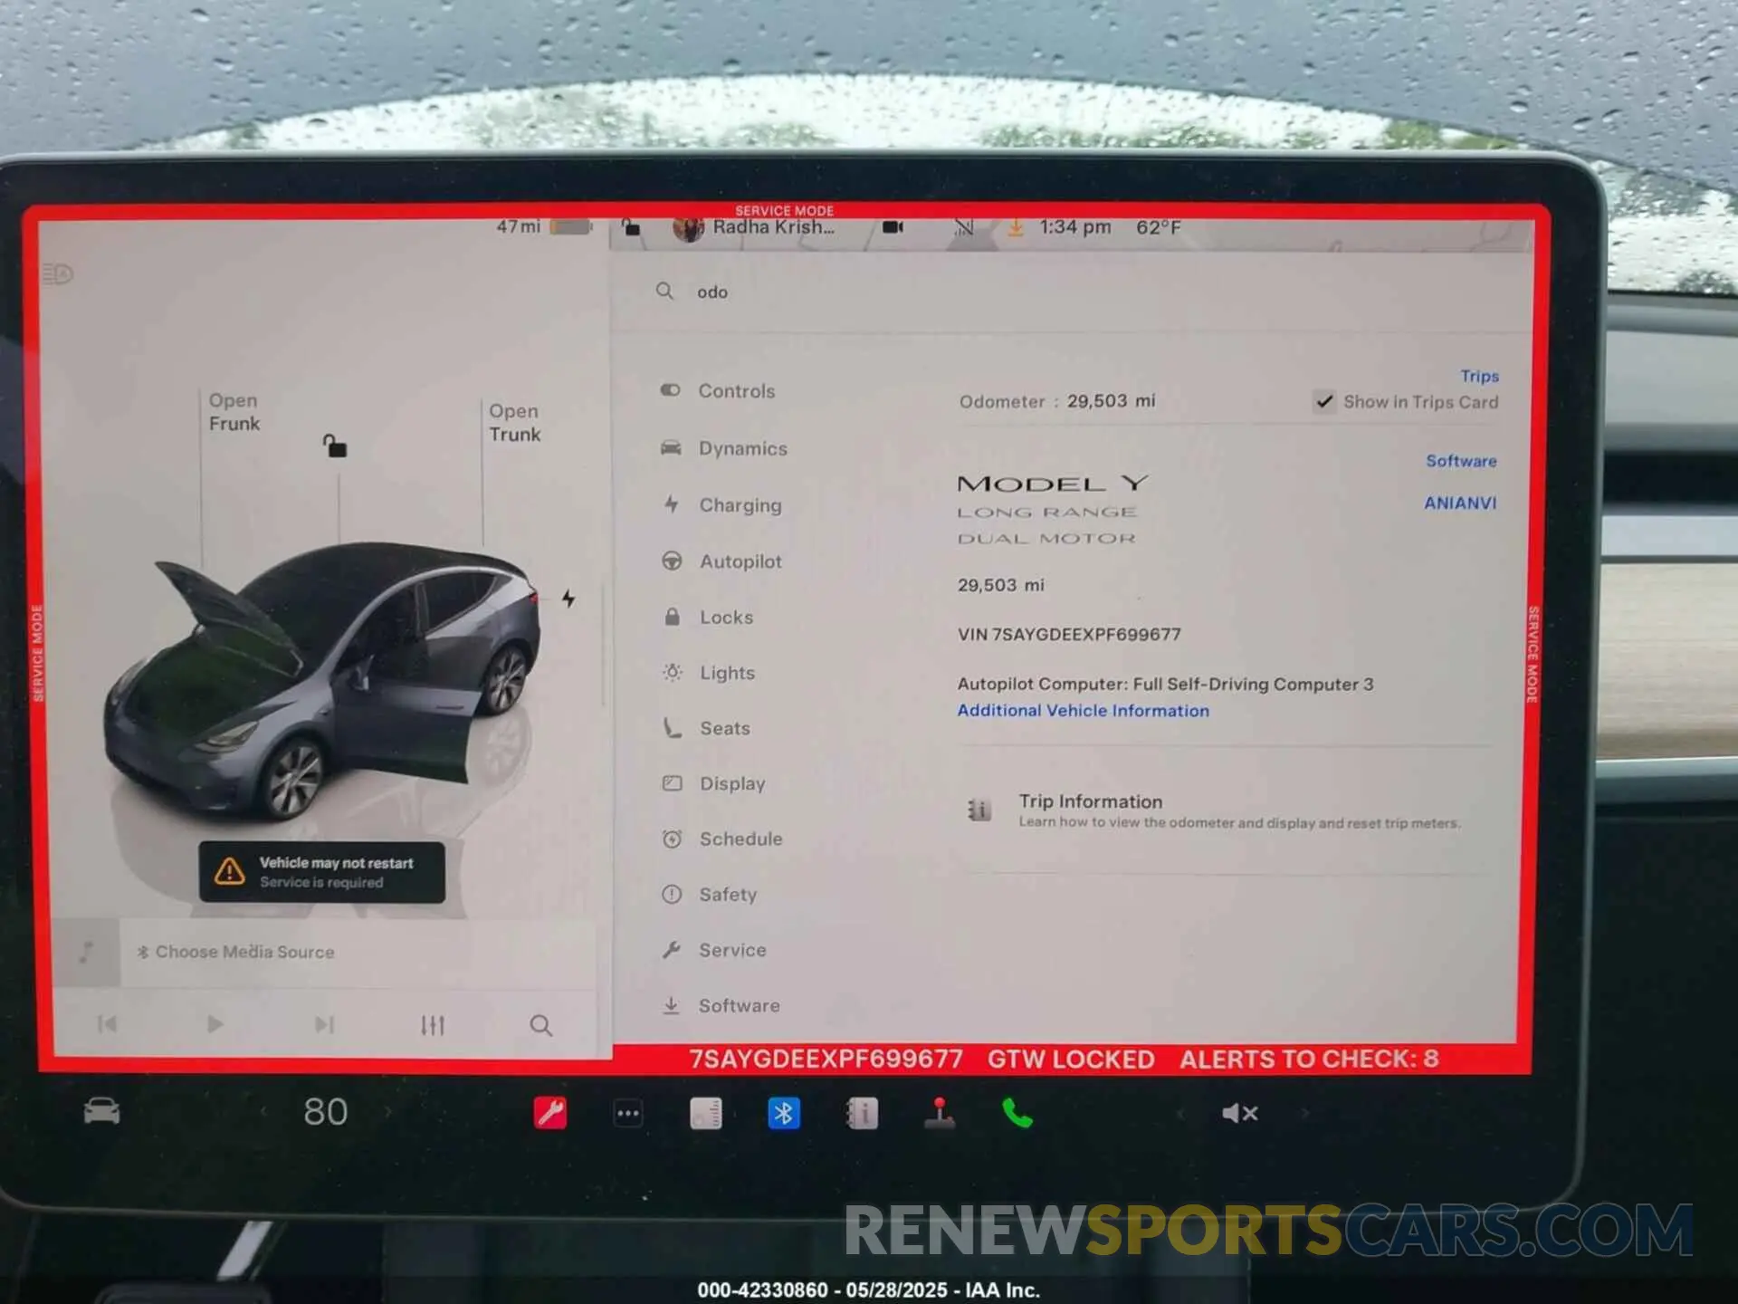Tap the Model Y car image
The image size is (1738, 1304).
click(321, 681)
